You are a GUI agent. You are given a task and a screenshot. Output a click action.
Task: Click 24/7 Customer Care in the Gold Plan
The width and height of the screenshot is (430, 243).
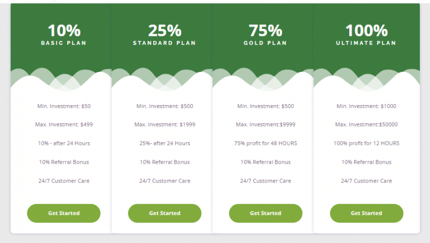tap(266, 181)
